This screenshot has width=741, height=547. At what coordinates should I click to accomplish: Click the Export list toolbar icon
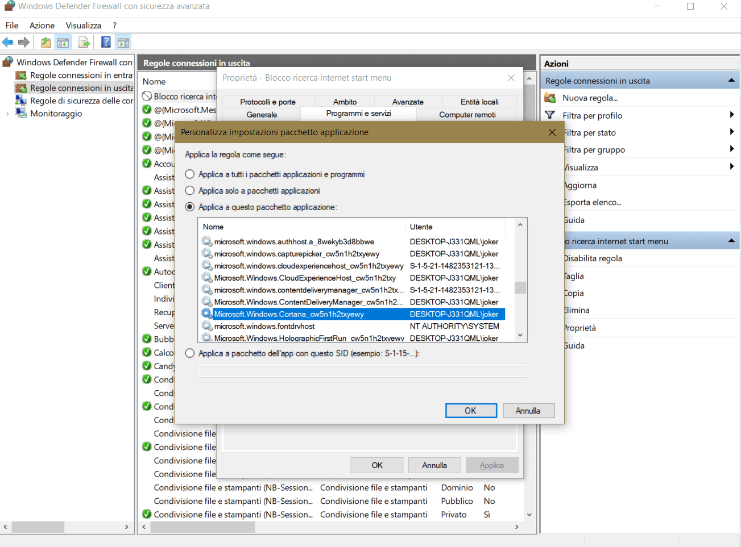pos(84,43)
